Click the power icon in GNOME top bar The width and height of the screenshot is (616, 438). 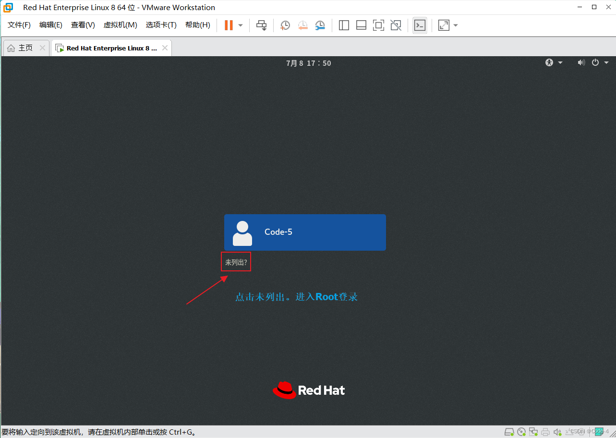click(x=595, y=62)
